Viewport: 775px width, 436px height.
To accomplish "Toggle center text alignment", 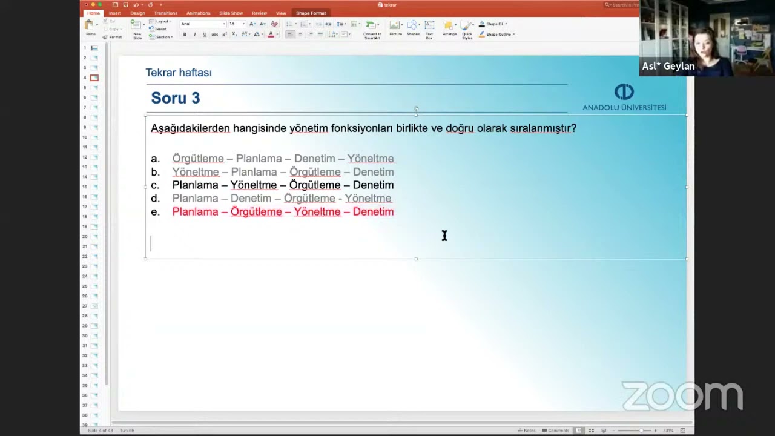I will pyautogui.click(x=300, y=35).
